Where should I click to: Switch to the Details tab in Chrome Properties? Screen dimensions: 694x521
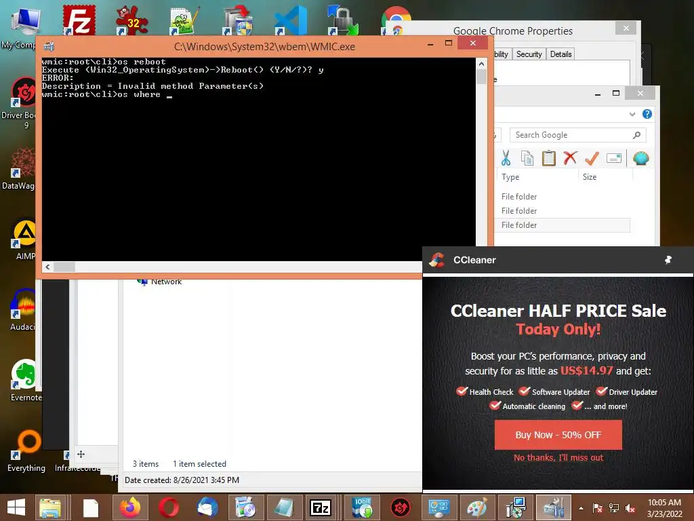tap(560, 54)
